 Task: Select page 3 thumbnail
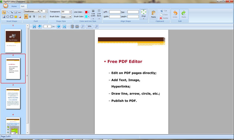13,98
